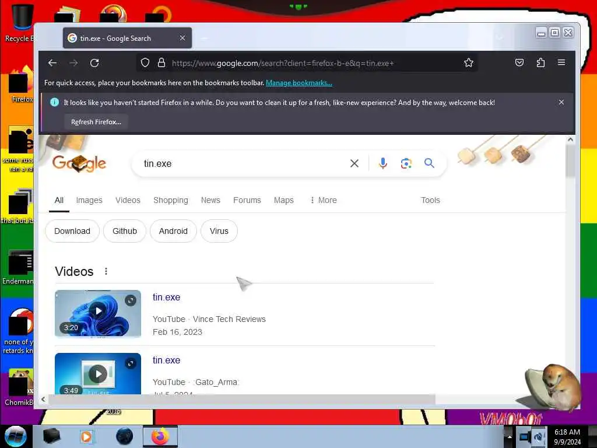The image size is (597, 448).
Task: Click the site security padlock icon
Action: pyautogui.click(x=161, y=62)
